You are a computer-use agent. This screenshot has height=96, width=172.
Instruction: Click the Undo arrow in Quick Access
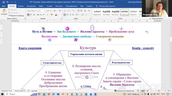pyautogui.click(x=7, y=2)
